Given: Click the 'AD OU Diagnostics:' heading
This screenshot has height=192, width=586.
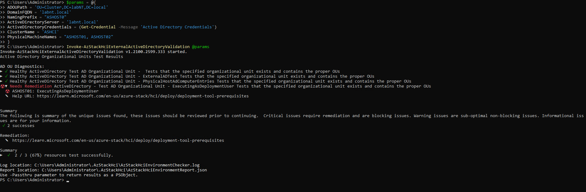Looking at the screenshot, I should pyautogui.click(x=22, y=66).
